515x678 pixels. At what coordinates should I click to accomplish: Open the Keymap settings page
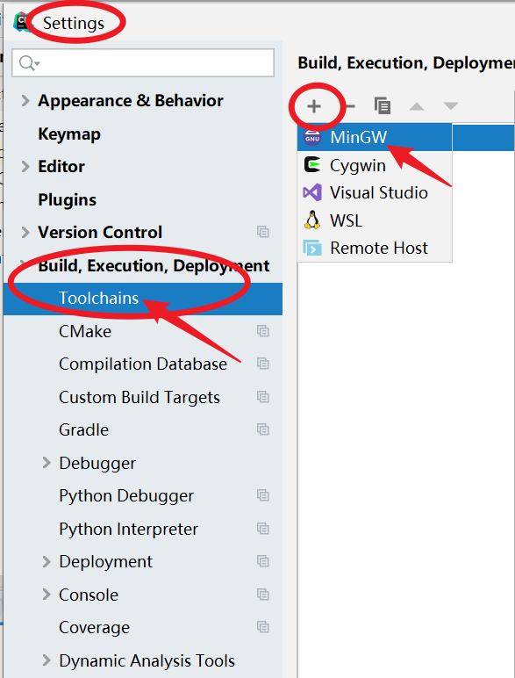69,134
